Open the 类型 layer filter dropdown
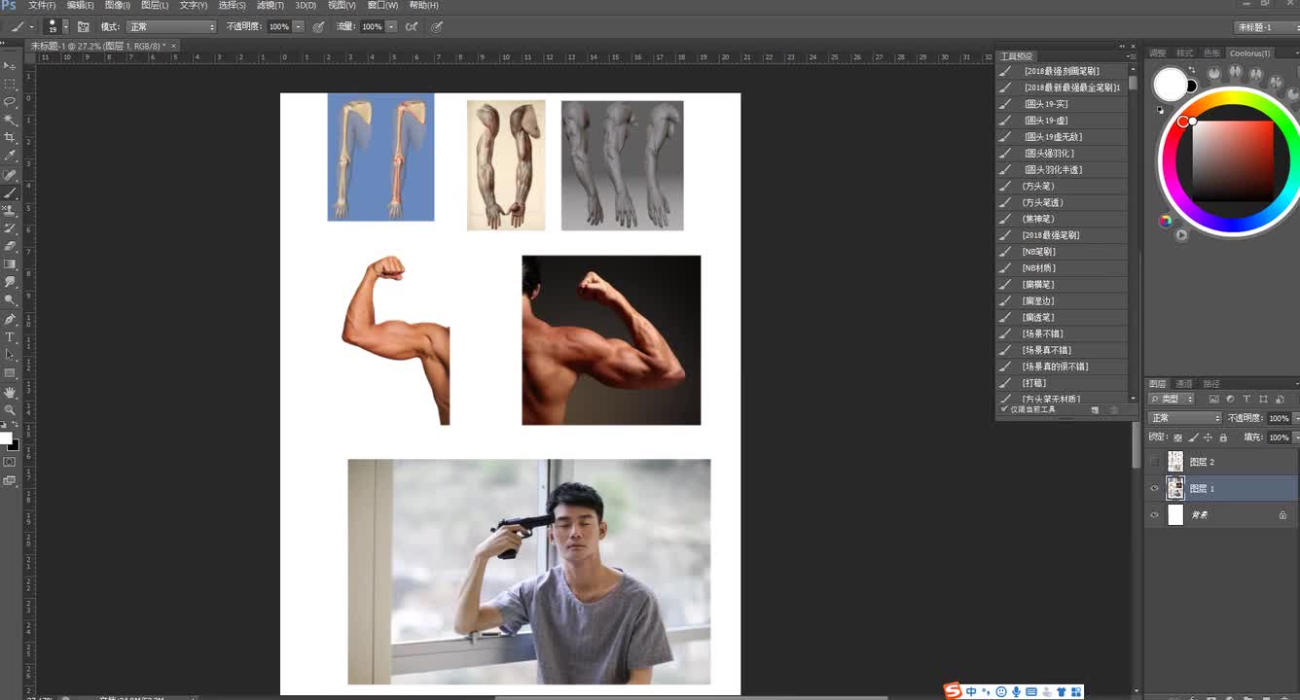Image resolution: width=1300 pixels, height=700 pixels. (1172, 400)
